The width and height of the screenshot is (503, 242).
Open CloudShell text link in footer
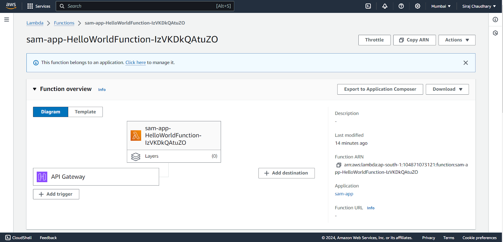click(x=22, y=238)
